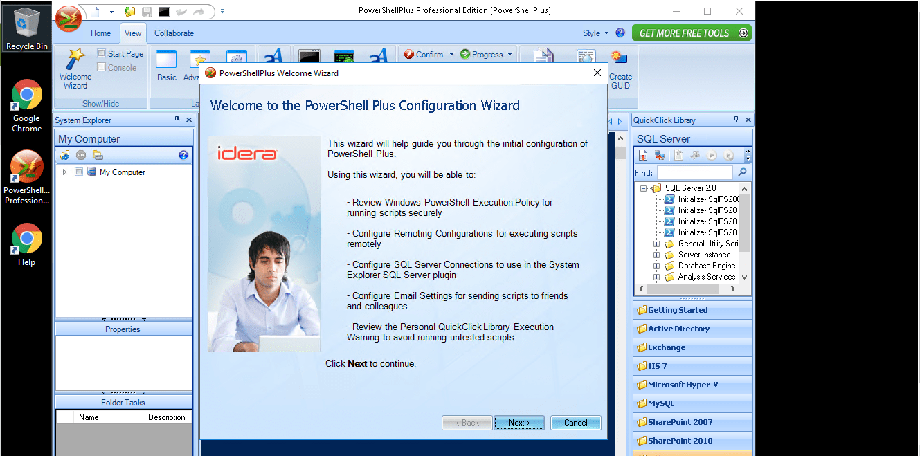This screenshot has height=456, width=920.
Task: Pin the QuickClick Library panel
Action: coord(736,120)
